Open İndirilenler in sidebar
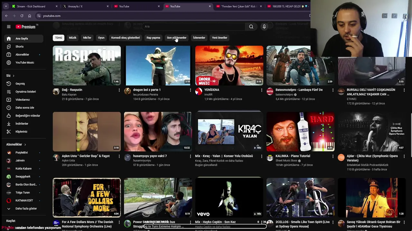The image size is (412, 231). coord(24,124)
